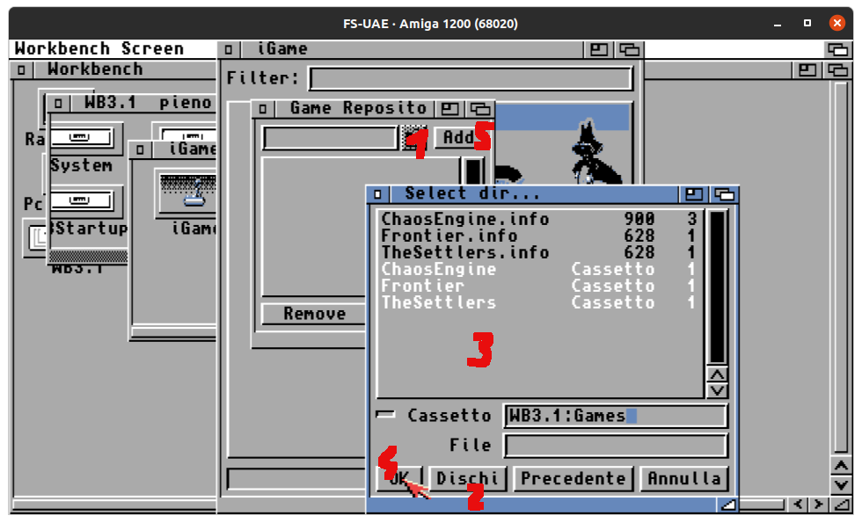Screen dimensions: 862x523
Task: Click Select dir list scroll up arrow
Action: pyautogui.click(x=717, y=374)
